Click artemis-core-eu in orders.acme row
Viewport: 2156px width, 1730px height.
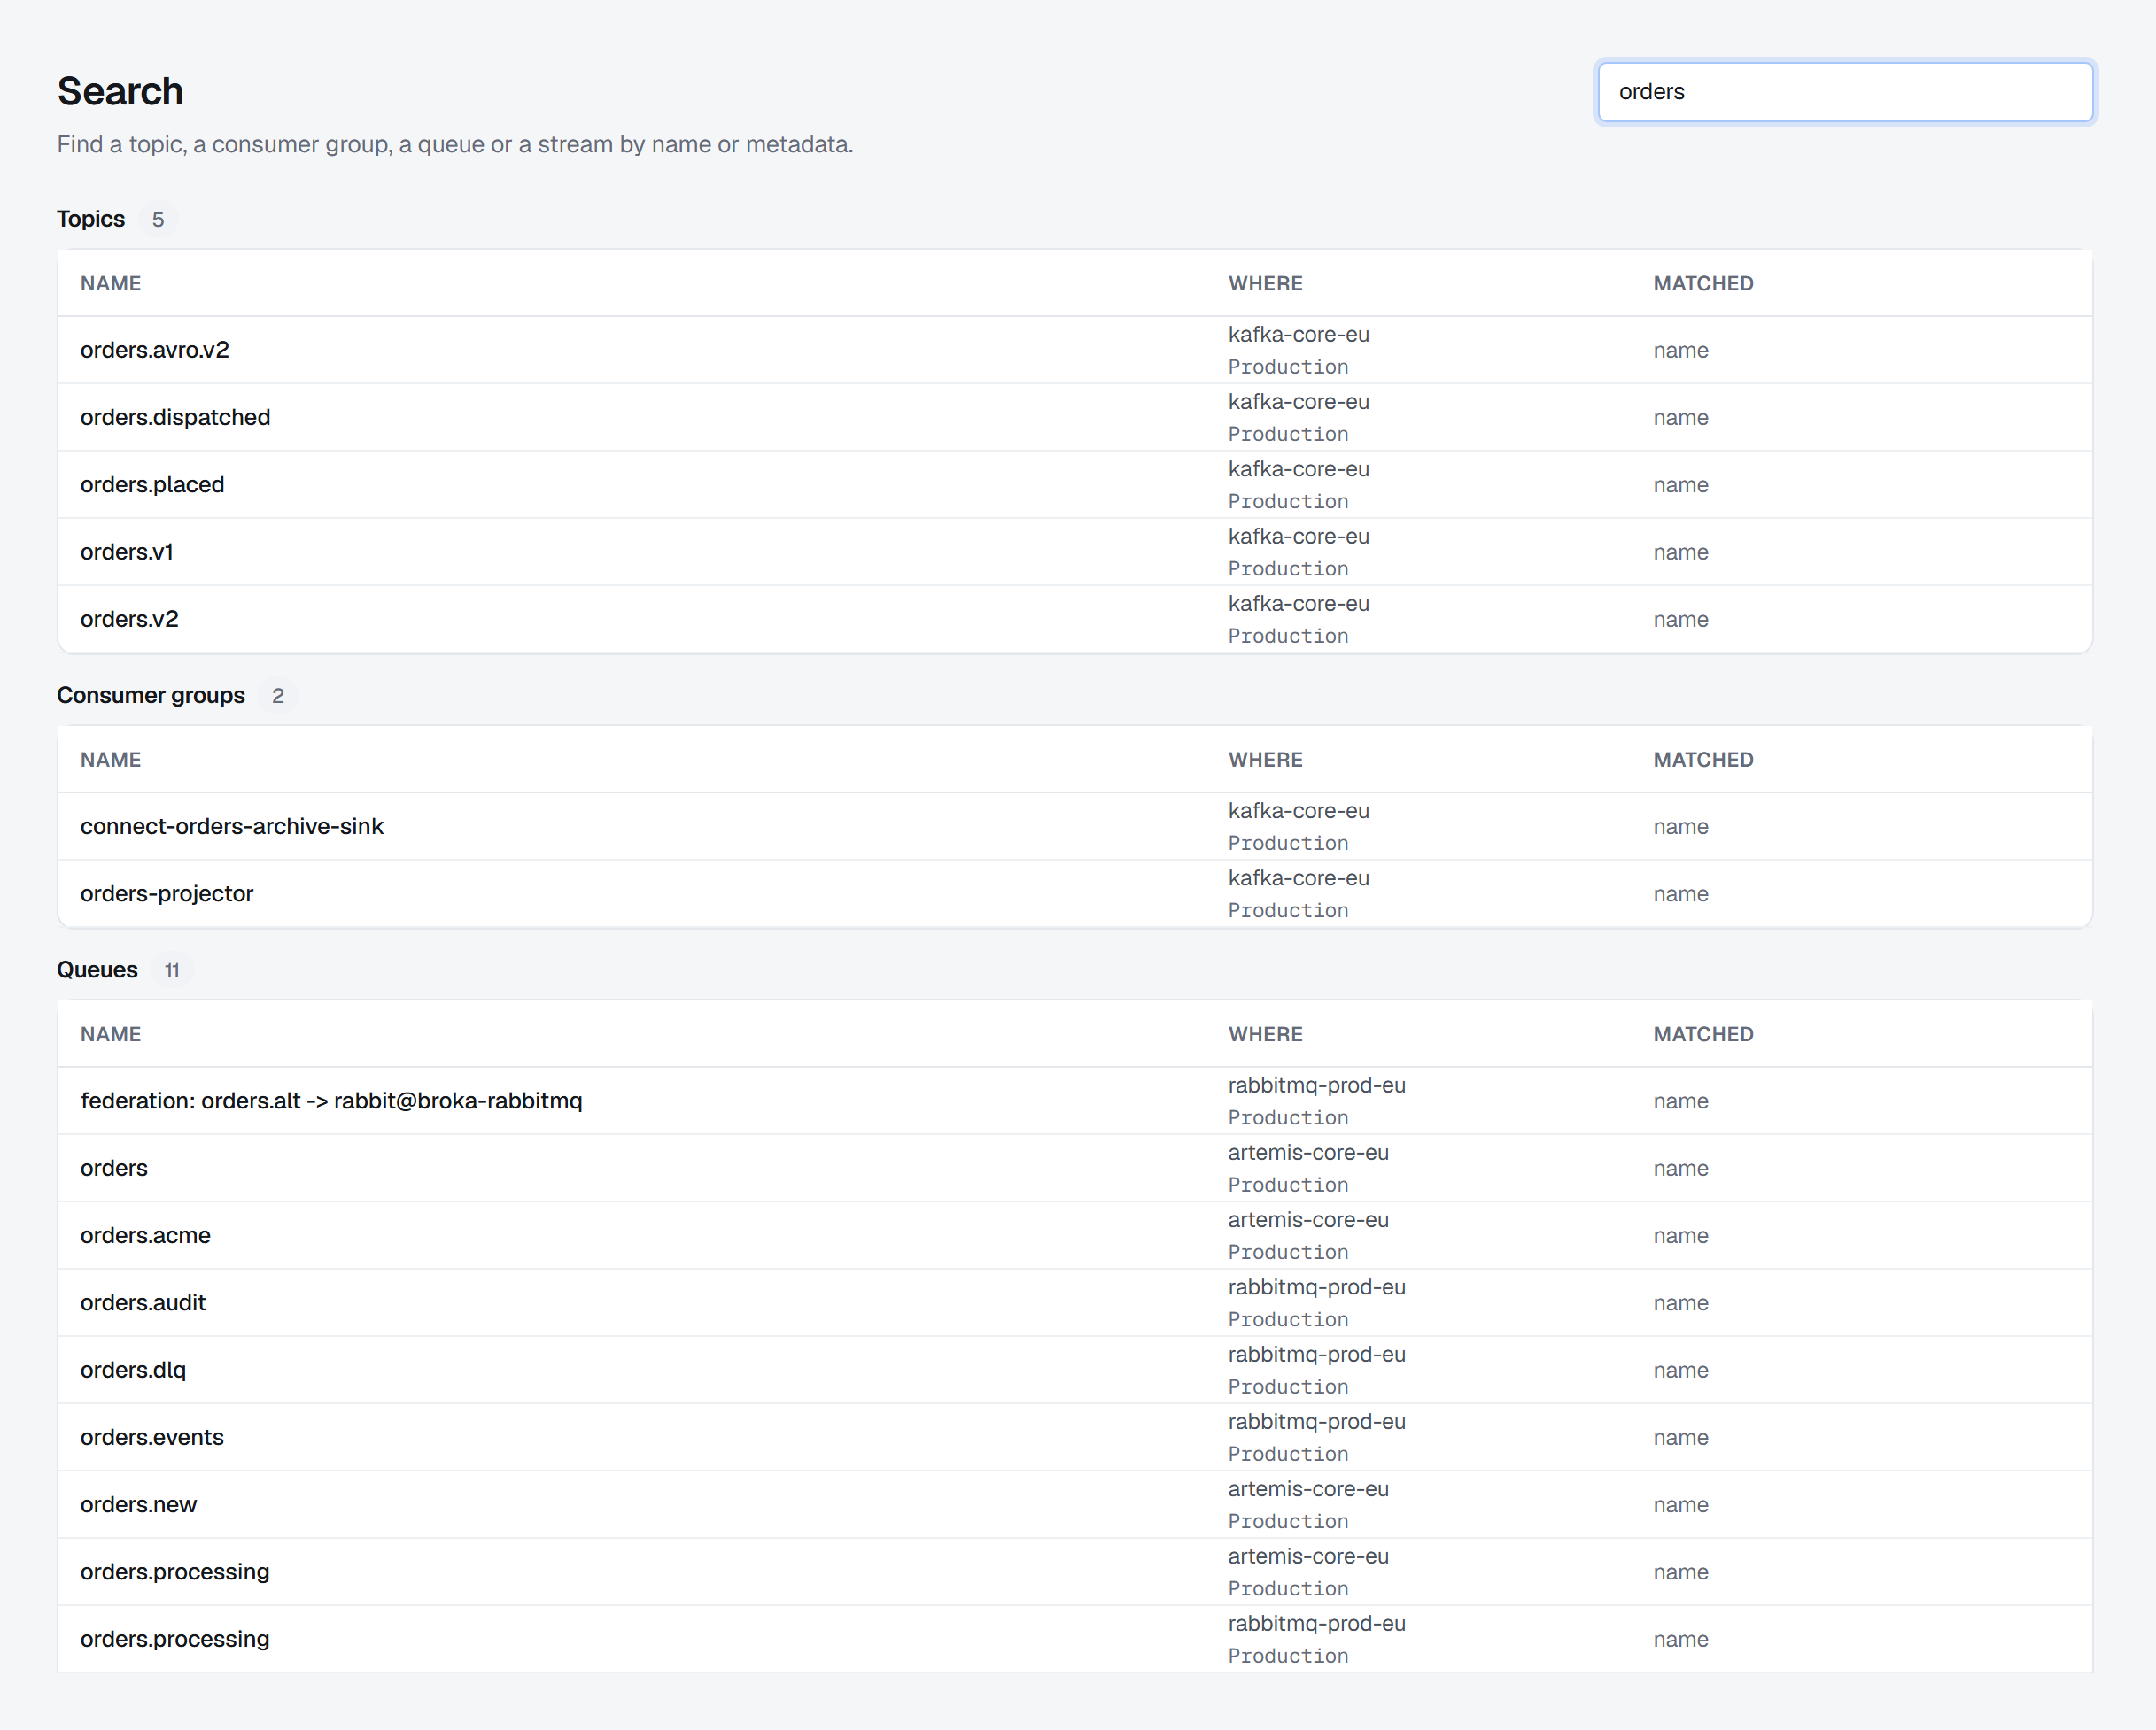pos(1308,1220)
